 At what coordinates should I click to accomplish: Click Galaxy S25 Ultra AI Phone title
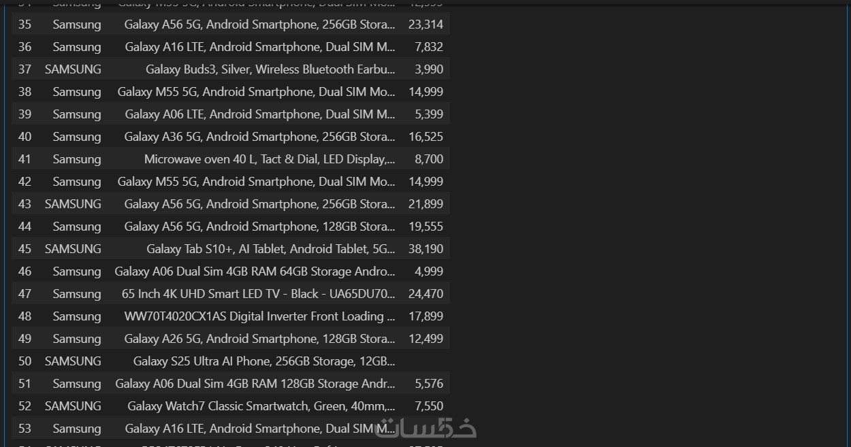click(x=263, y=361)
